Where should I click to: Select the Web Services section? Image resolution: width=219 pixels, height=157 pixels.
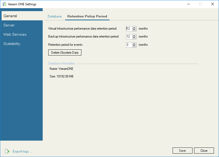[x=15, y=34]
